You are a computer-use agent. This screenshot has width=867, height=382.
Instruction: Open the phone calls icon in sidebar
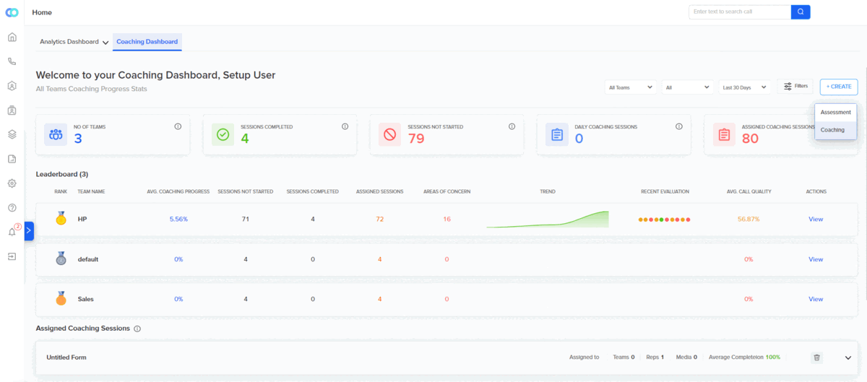click(x=12, y=61)
